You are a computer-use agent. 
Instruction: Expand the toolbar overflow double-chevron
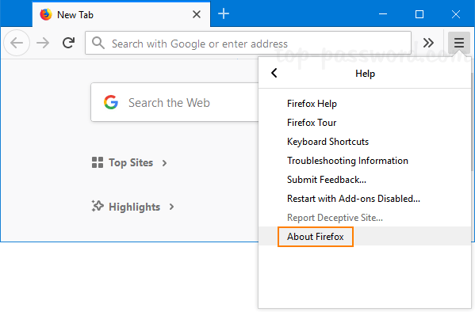pos(428,43)
